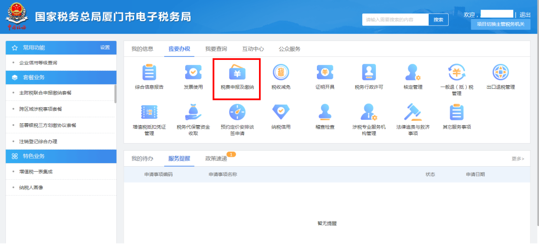Click the 申请事项编码 column header
Viewport: 539px width, 244px height.
coord(159,174)
